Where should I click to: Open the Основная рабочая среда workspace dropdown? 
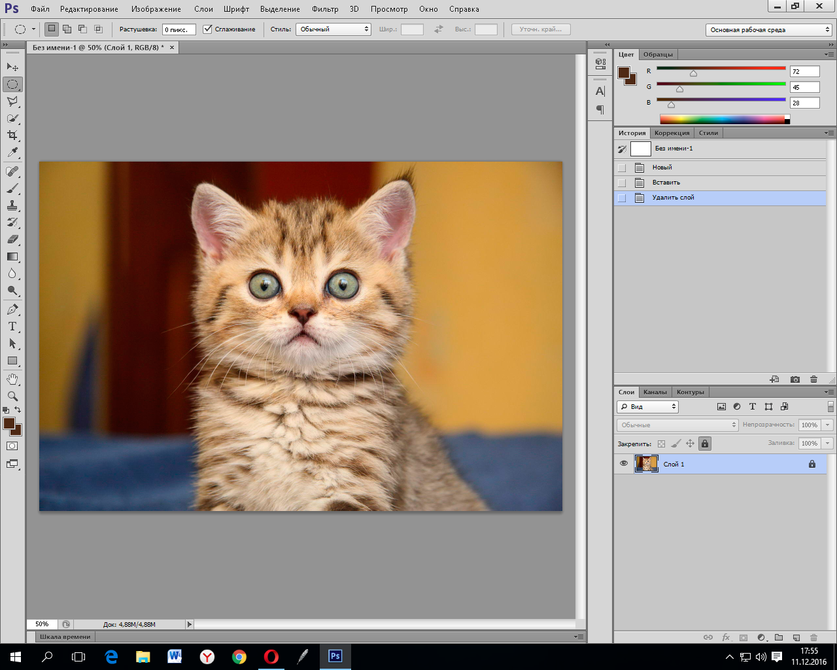pos(769,30)
